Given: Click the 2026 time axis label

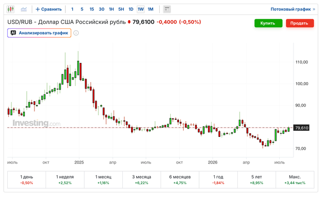Looking at the screenshot, I should pyautogui.click(x=213, y=163).
